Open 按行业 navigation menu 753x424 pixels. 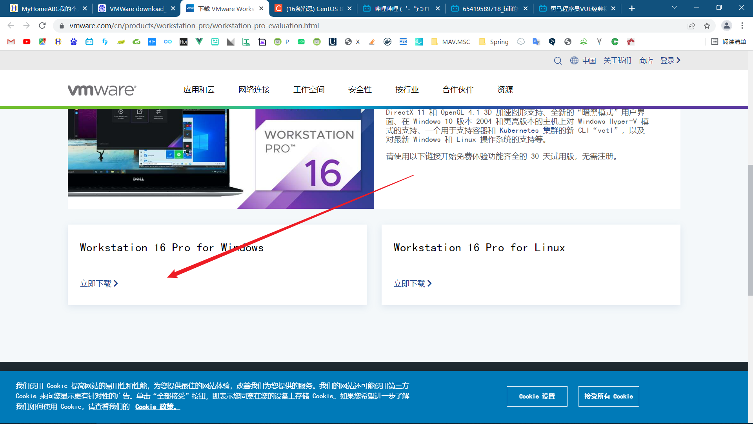click(407, 90)
